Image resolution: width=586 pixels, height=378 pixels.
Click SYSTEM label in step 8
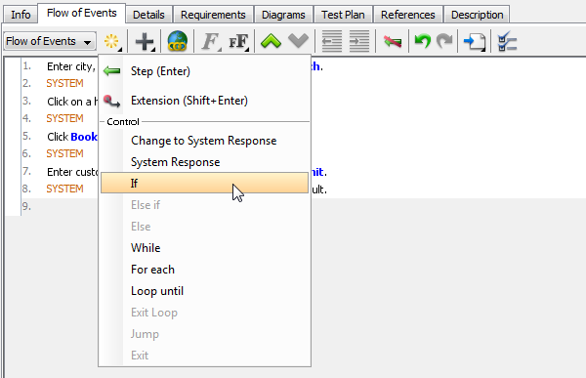point(64,189)
